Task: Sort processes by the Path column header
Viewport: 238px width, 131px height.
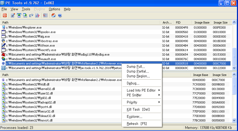Action: pyautogui.click(x=80, y=22)
